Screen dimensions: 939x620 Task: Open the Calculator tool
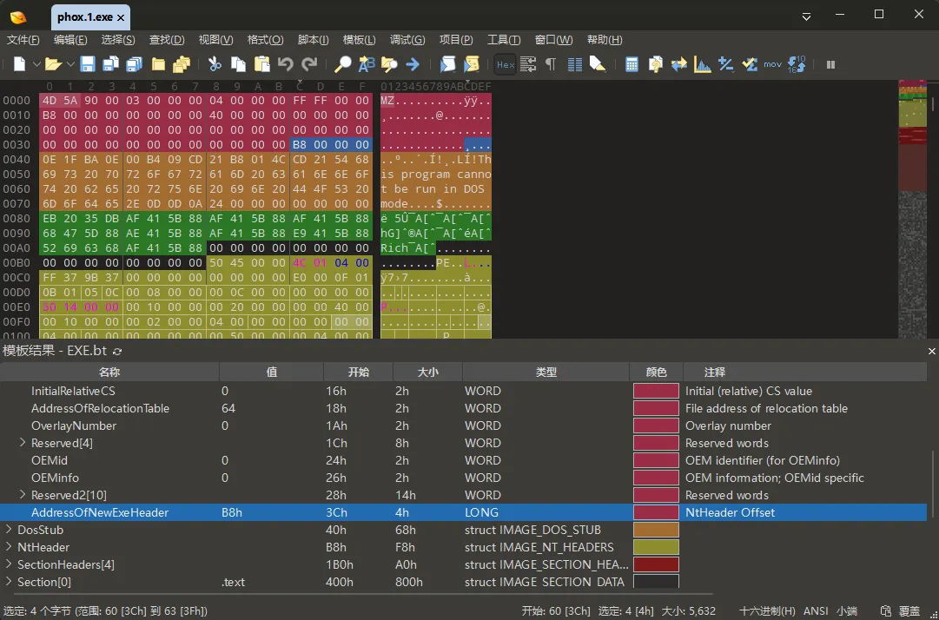pos(632,64)
